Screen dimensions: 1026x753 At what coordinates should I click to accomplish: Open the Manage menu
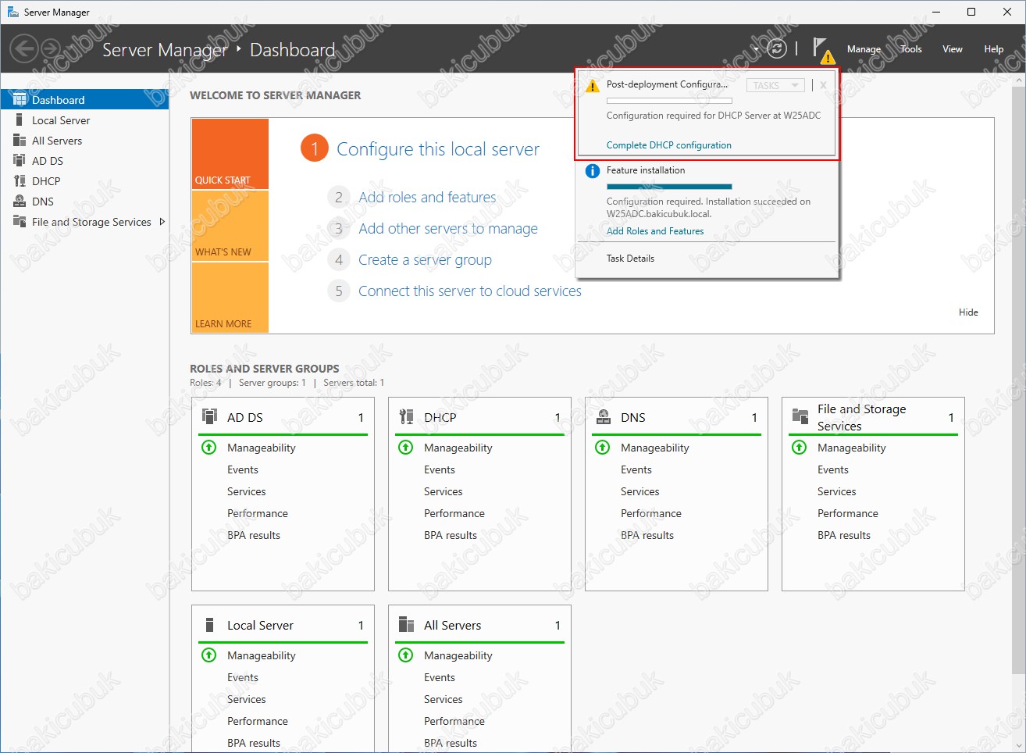[x=864, y=49]
